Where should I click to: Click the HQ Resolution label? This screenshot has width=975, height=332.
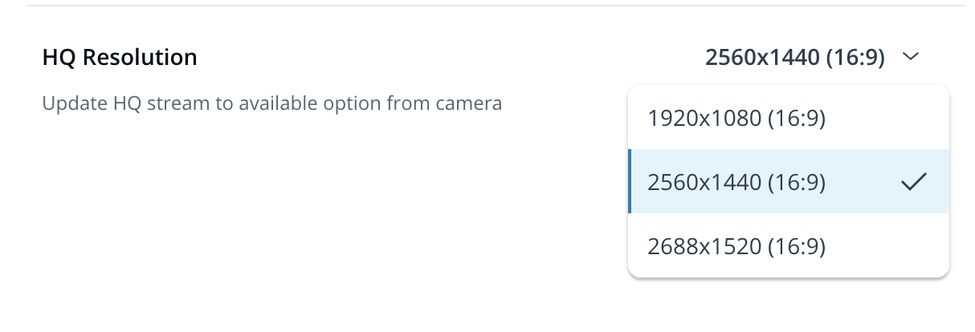coord(119,58)
